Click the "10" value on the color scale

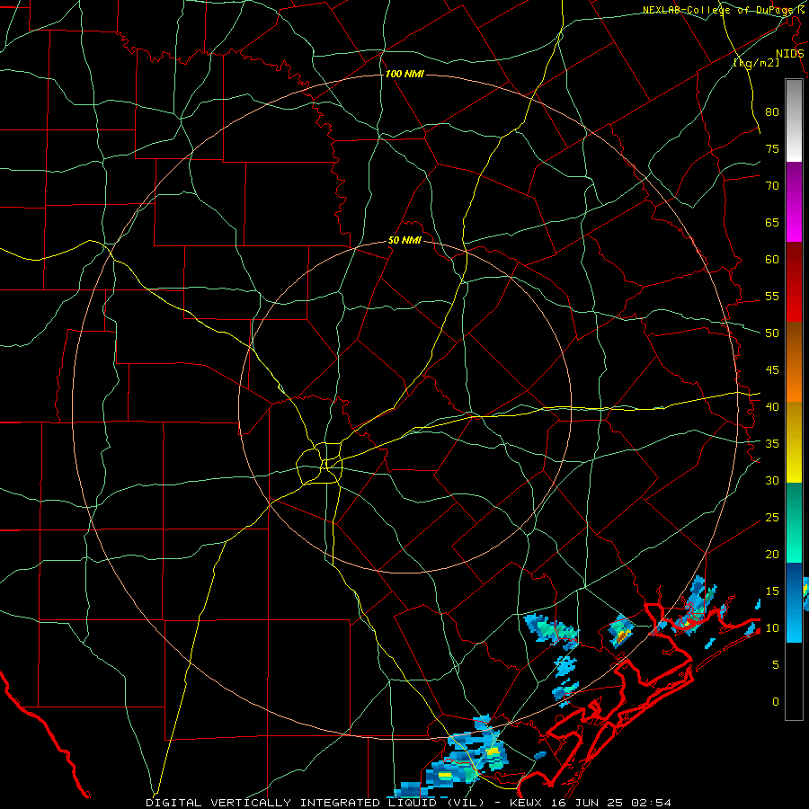(772, 628)
